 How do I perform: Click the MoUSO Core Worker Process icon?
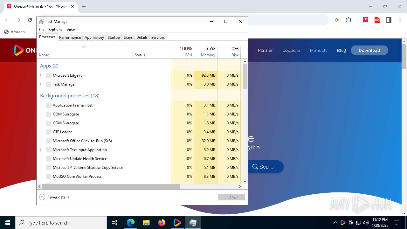click(x=48, y=177)
